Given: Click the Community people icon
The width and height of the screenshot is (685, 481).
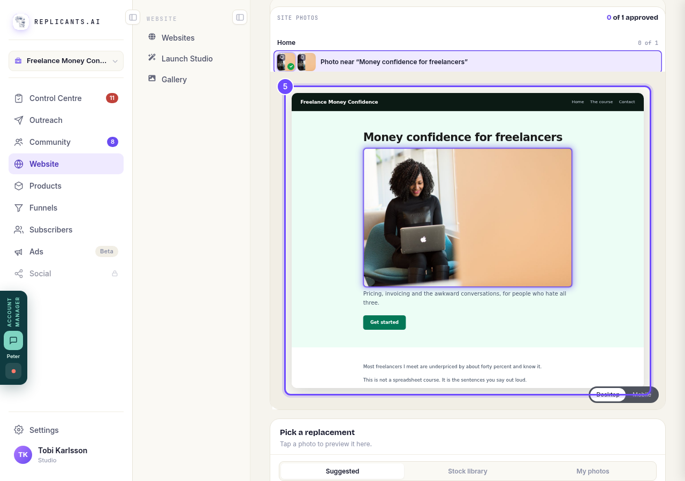Looking at the screenshot, I should click(19, 142).
